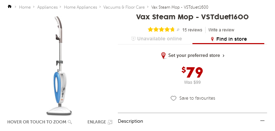Viewport: 275px width, 131px height.
Task: Click Write a review link
Action: click(221, 30)
